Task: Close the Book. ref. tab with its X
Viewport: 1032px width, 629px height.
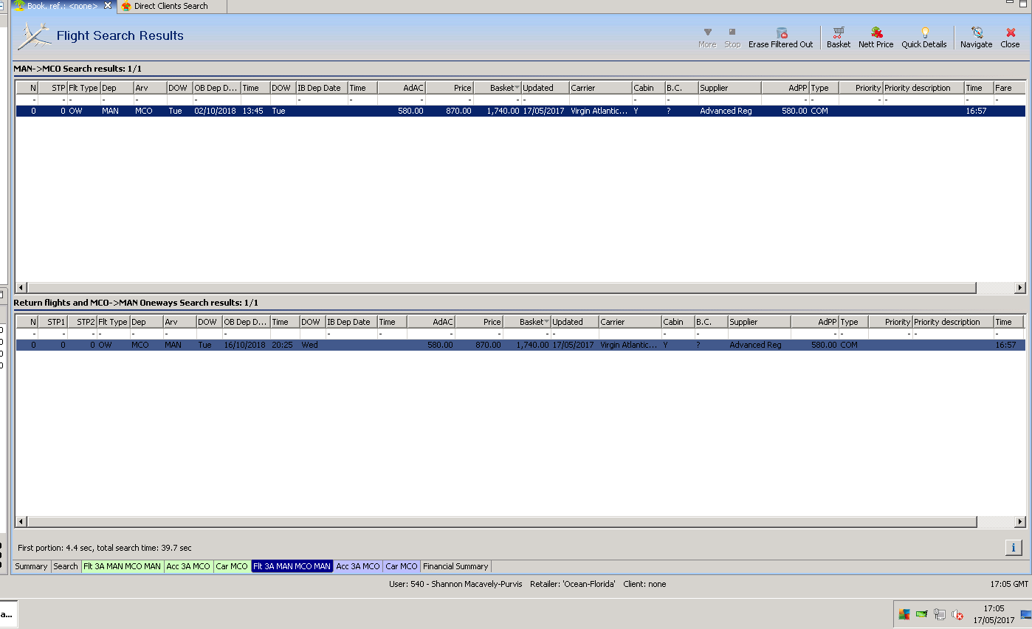Action: click(108, 6)
